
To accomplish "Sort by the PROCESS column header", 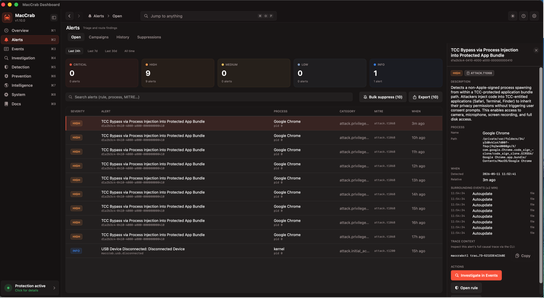I will (280, 111).
